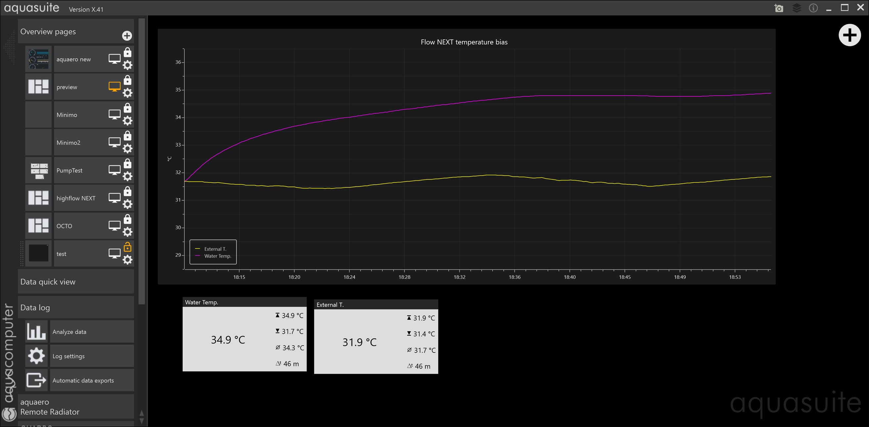The width and height of the screenshot is (869, 427).
Task: Click the screenshot camera icon in title bar
Action: (779, 8)
